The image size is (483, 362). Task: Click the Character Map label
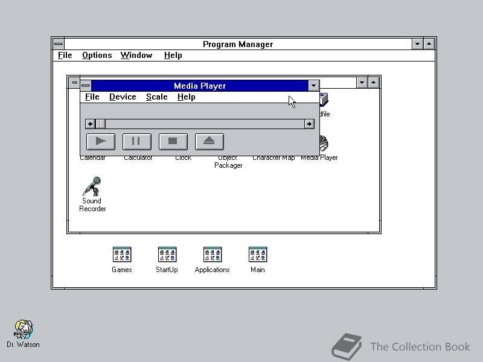(x=273, y=158)
